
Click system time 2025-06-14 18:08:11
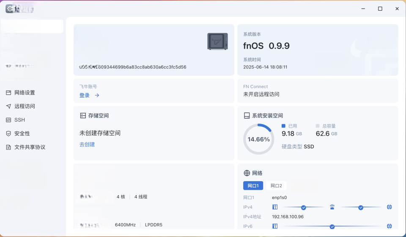(x=265, y=67)
